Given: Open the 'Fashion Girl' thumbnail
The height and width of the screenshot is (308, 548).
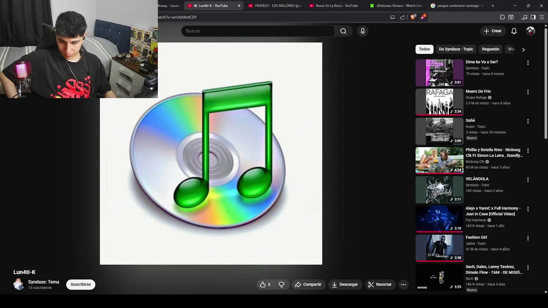Looking at the screenshot, I should pos(439,248).
